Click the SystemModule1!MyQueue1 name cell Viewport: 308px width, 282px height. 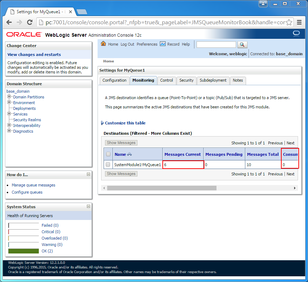137,165
